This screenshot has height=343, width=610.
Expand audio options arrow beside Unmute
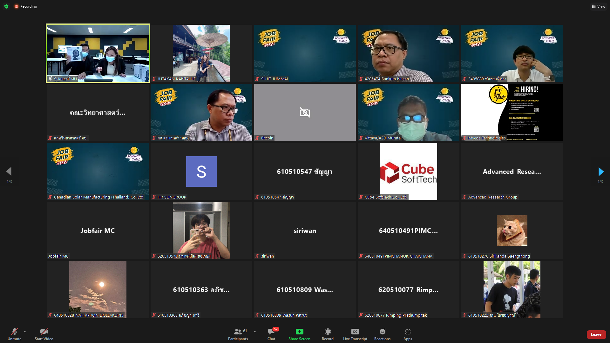click(x=25, y=332)
